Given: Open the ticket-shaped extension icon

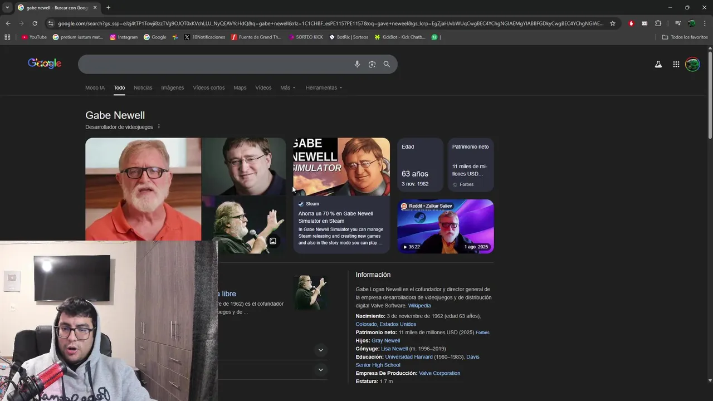Looking at the screenshot, I should [x=644, y=23].
